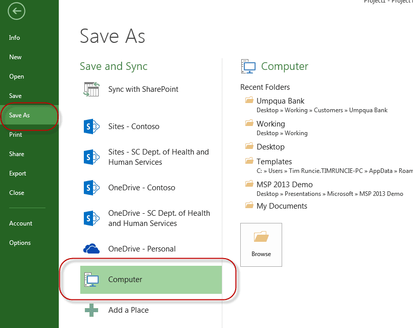Select Save As in the sidebar

coord(29,115)
